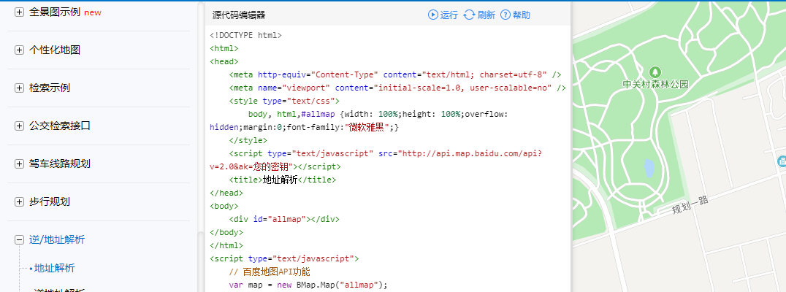Click the <title>地址解析</title> code line
Image resolution: width=786 pixels, height=292 pixels.
[282, 180]
